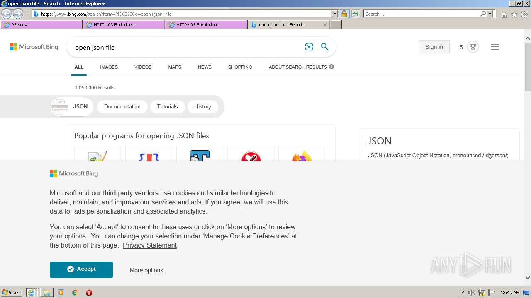Switch to the IMAGES tab
Screen dimensions: 531x298
[x=109, y=67]
